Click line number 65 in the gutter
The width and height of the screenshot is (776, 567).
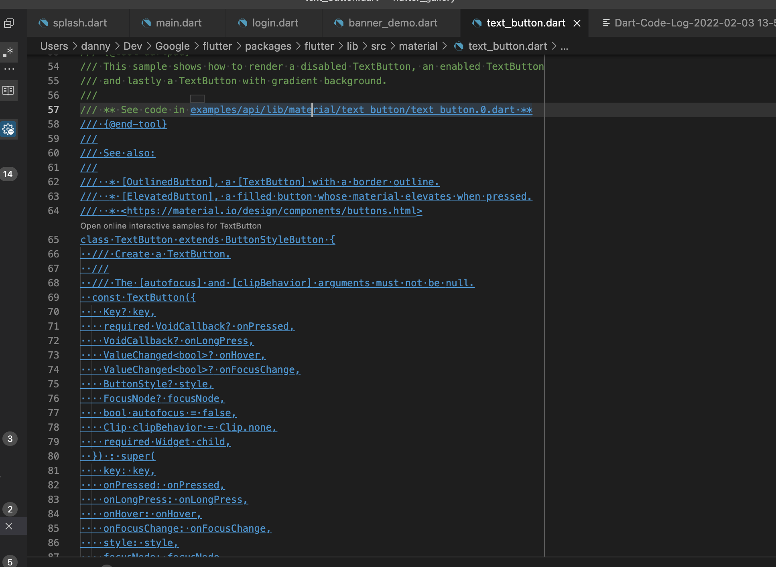[53, 240]
